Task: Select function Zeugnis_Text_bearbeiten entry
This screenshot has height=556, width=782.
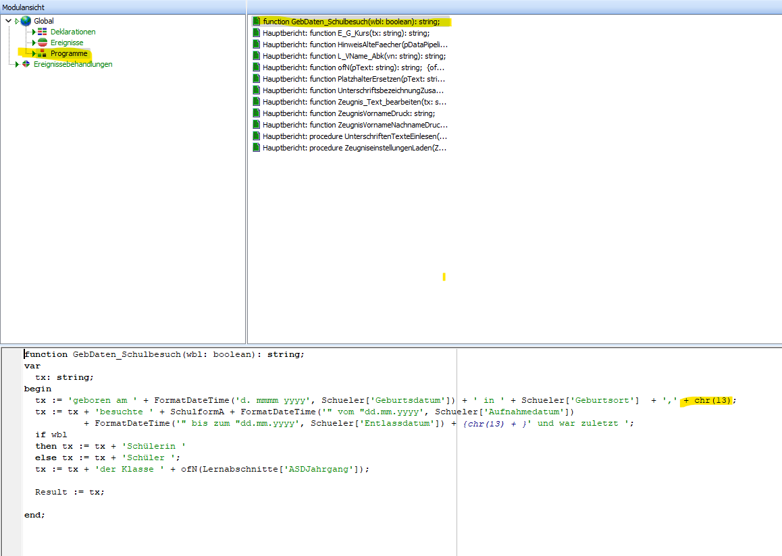Action: [x=355, y=102]
